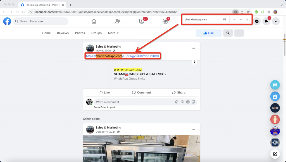This screenshot has height=162, width=286.
Task: Click the address bar URL
Action: 105,12
